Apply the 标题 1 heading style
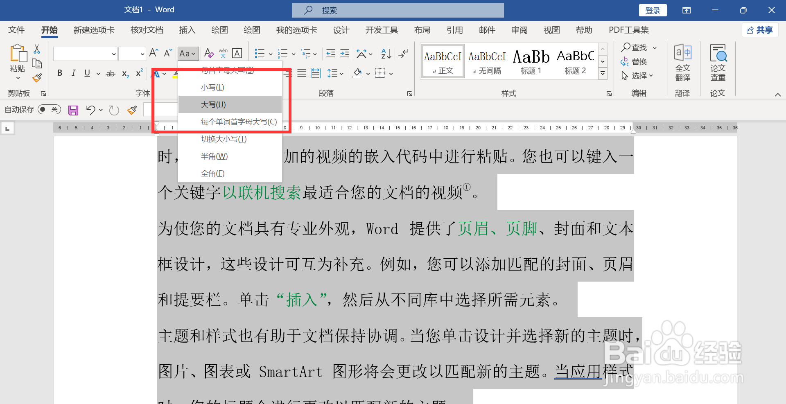Image resolution: width=786 pixels, height=404 pixels. 531,61
